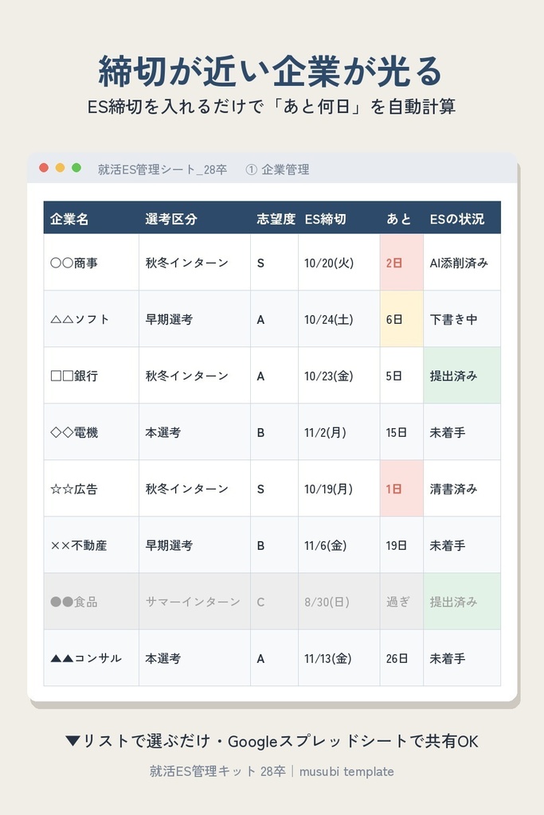Select the 下書き中 status cell
The height and width of the screenshot is (815, 544).
(462, 319)
